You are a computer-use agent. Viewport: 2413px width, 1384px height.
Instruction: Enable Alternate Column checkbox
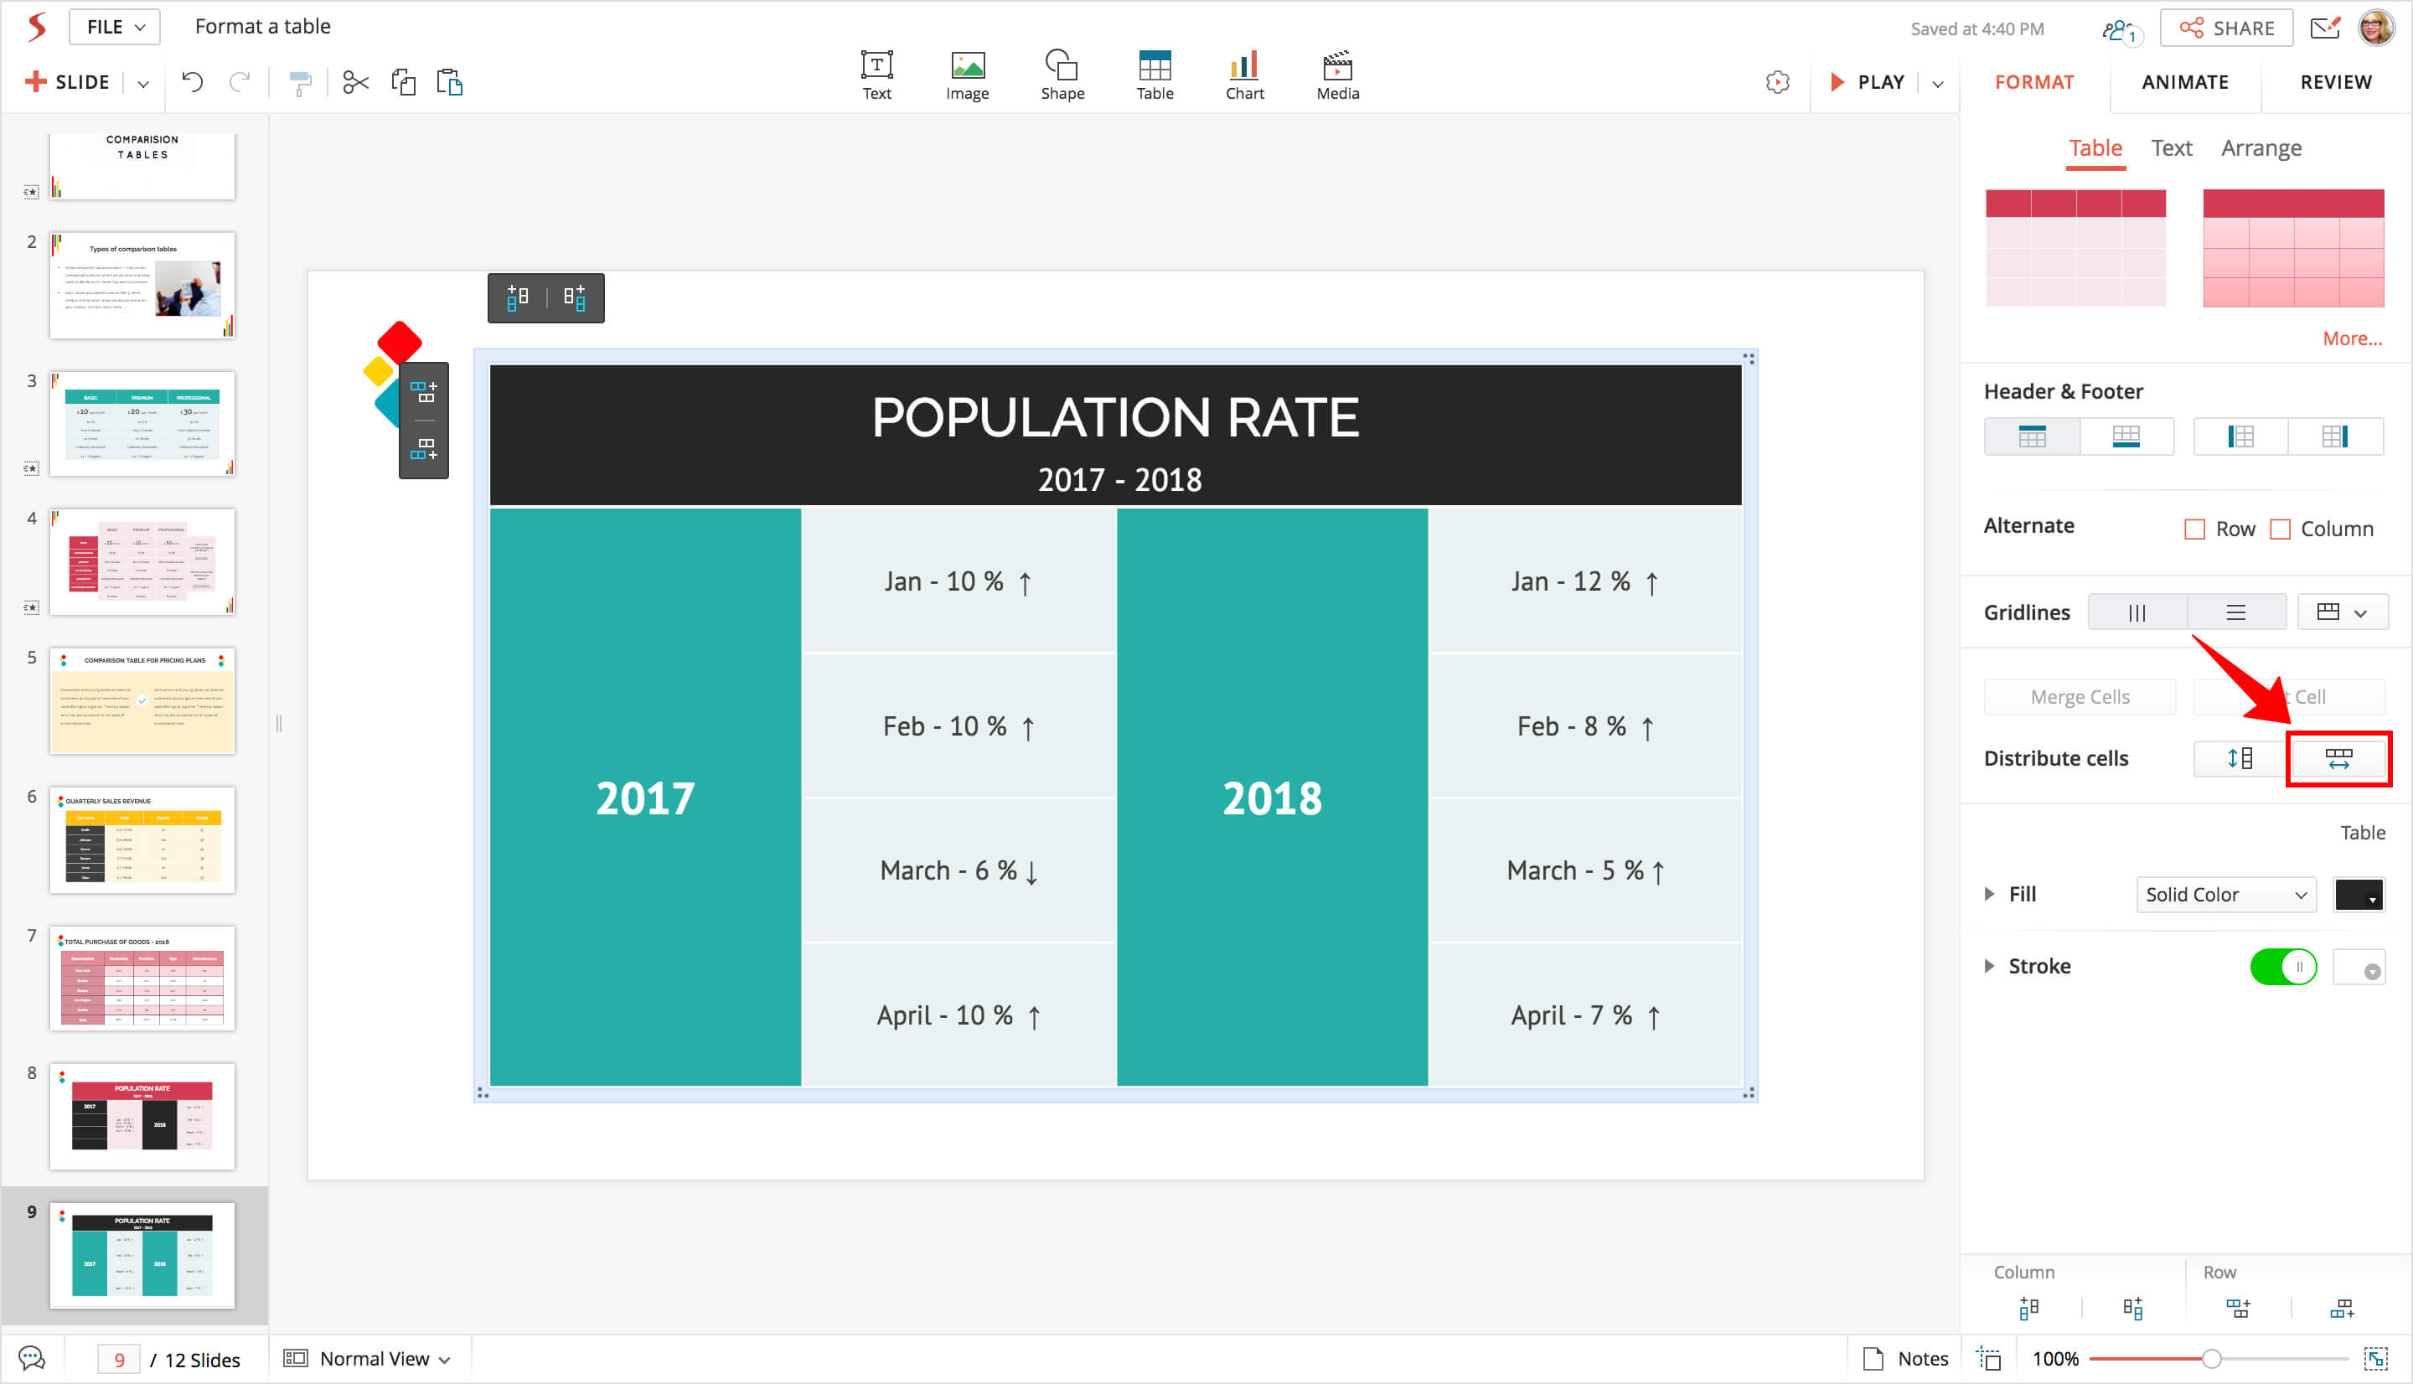(2280, 529)
